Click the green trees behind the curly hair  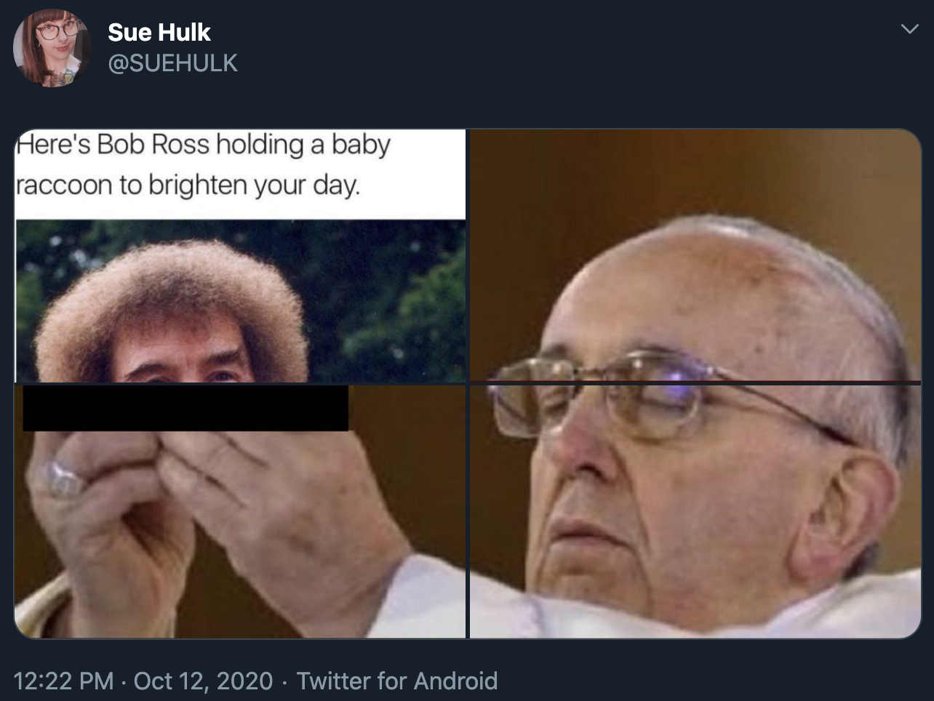(x=393, y=291)
